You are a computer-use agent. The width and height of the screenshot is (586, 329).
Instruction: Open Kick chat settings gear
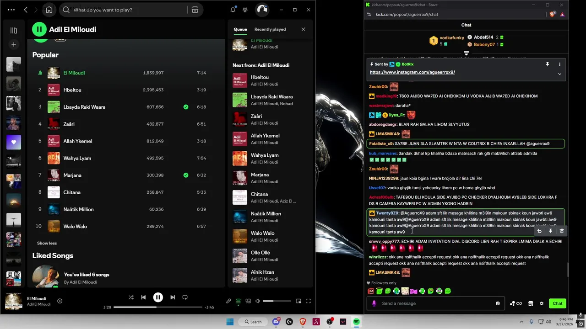point(542,303)
